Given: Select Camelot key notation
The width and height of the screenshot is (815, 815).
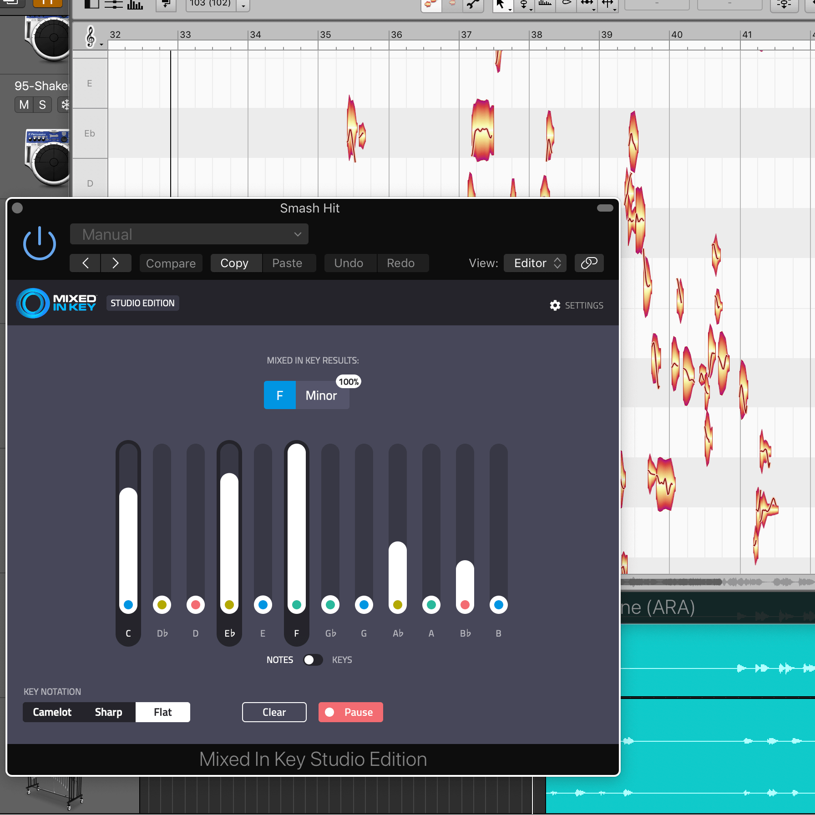Looking at the screenshot, I should click(52, 712).
